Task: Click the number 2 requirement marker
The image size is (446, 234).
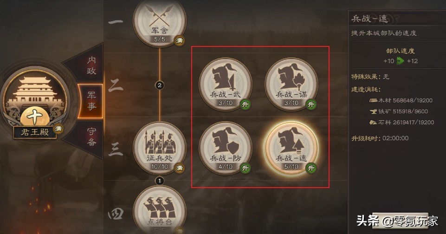Action: [160, 85]
